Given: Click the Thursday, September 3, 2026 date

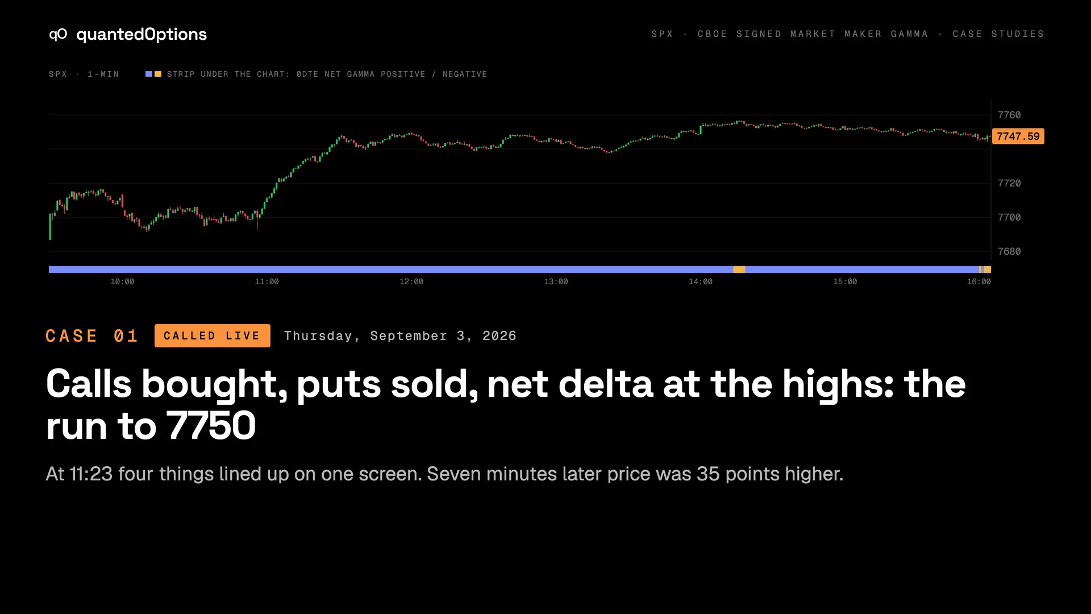Looking at the screenshot, I should (x=400, y=336).
